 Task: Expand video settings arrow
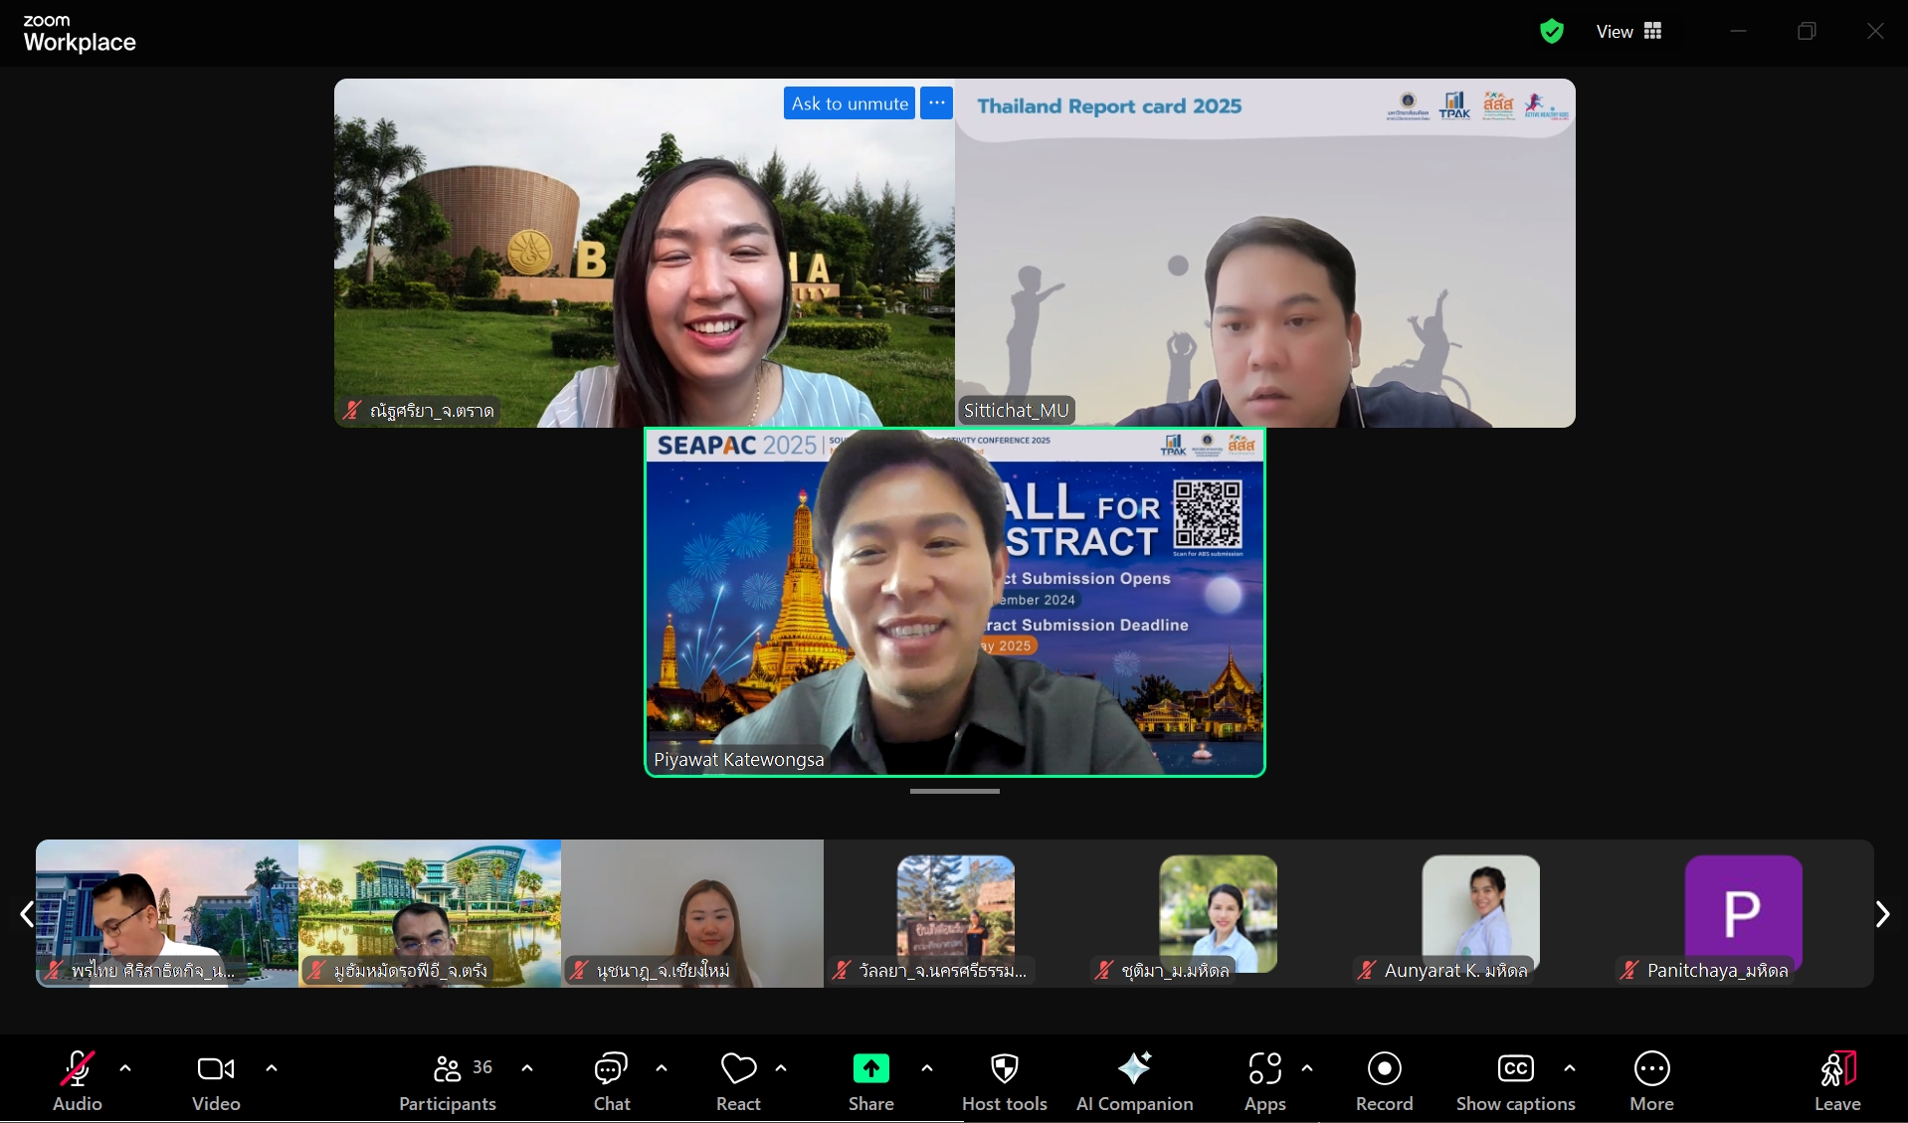pos(272,1068)
